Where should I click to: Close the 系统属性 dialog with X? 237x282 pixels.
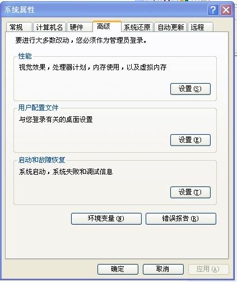[226, 10]
